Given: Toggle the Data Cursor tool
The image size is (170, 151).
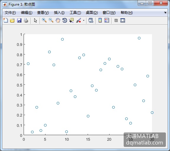Looking at the screenshot, I should click(71, 20).
